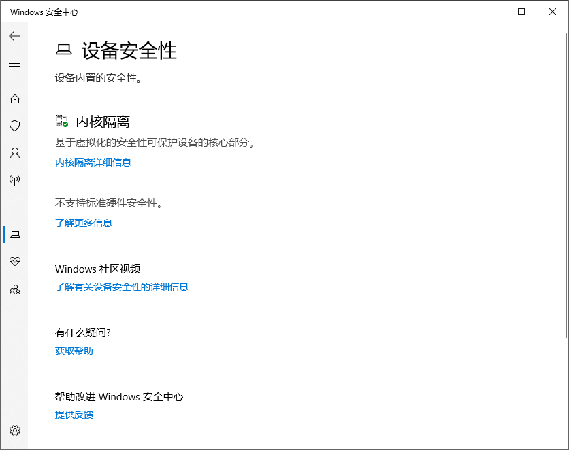Open App & browser control icon

(x=15, y=207)
